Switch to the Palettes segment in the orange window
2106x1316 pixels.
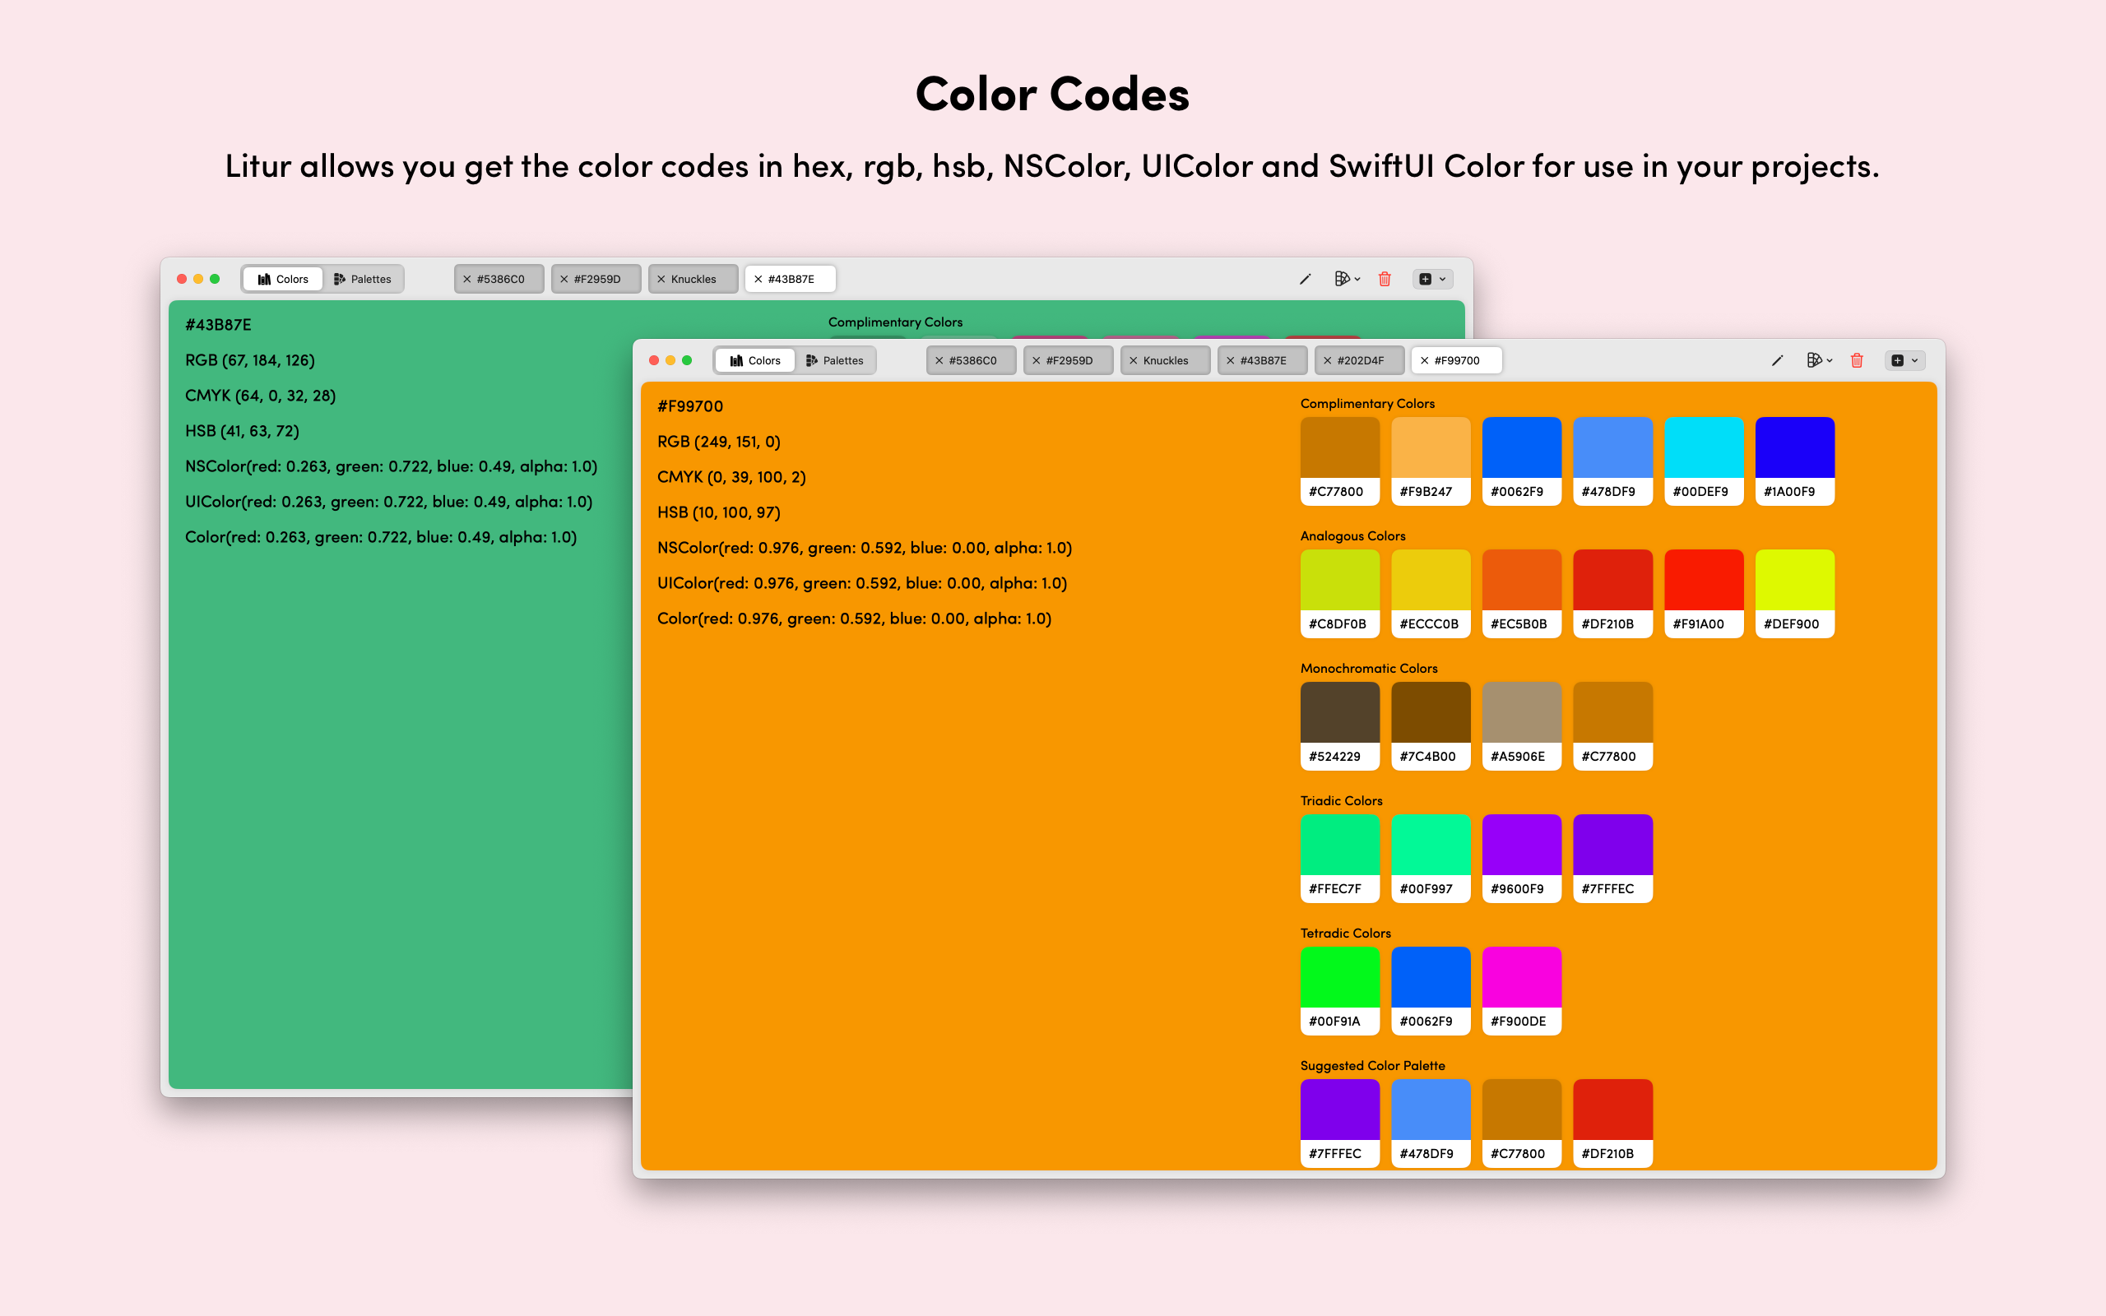(x=834, y=360)
